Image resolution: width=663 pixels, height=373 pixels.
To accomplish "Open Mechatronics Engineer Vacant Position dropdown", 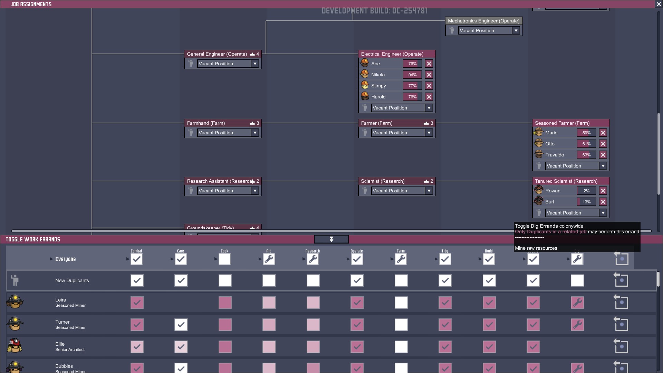I will click(516, 30).
